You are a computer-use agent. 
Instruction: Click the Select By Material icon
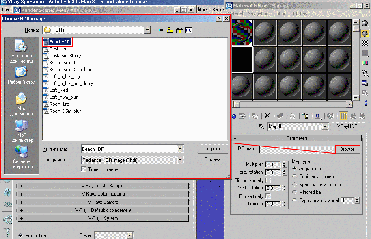[x=365, y=93]
